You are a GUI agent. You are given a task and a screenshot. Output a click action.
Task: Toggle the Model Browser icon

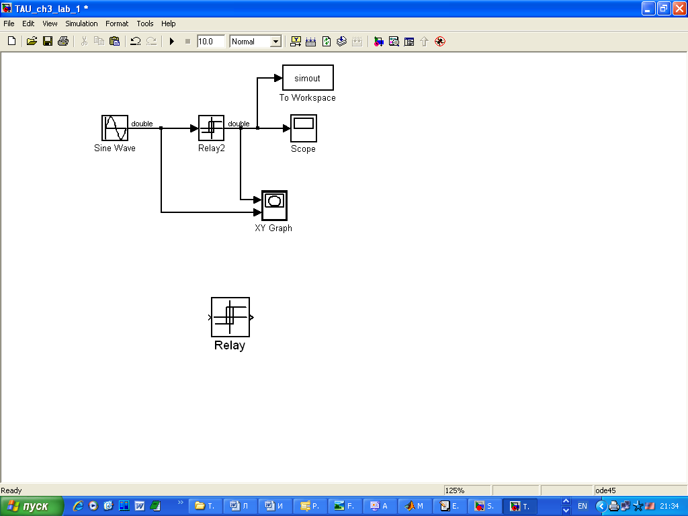[409, 41]
